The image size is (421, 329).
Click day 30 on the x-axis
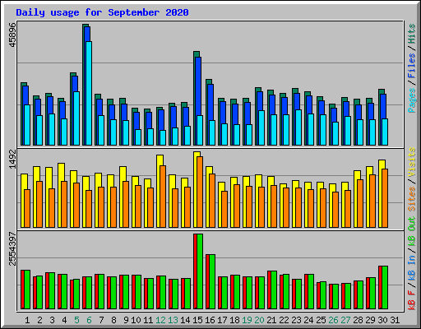coord(382,320)
